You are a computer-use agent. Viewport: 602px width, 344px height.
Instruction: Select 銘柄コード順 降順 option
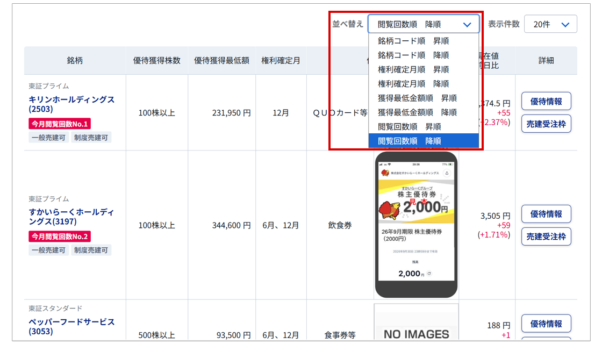click(x=413, y=55)
